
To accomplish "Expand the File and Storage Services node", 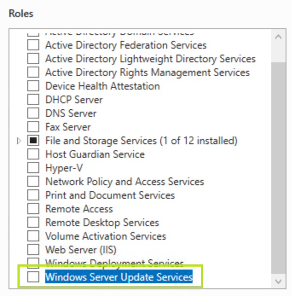I will coord(19,141).
